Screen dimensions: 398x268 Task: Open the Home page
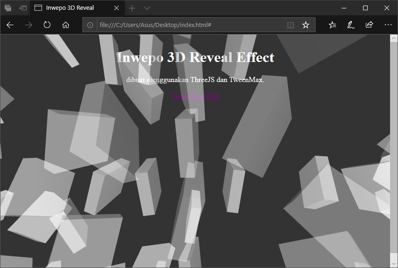(66, 25)
